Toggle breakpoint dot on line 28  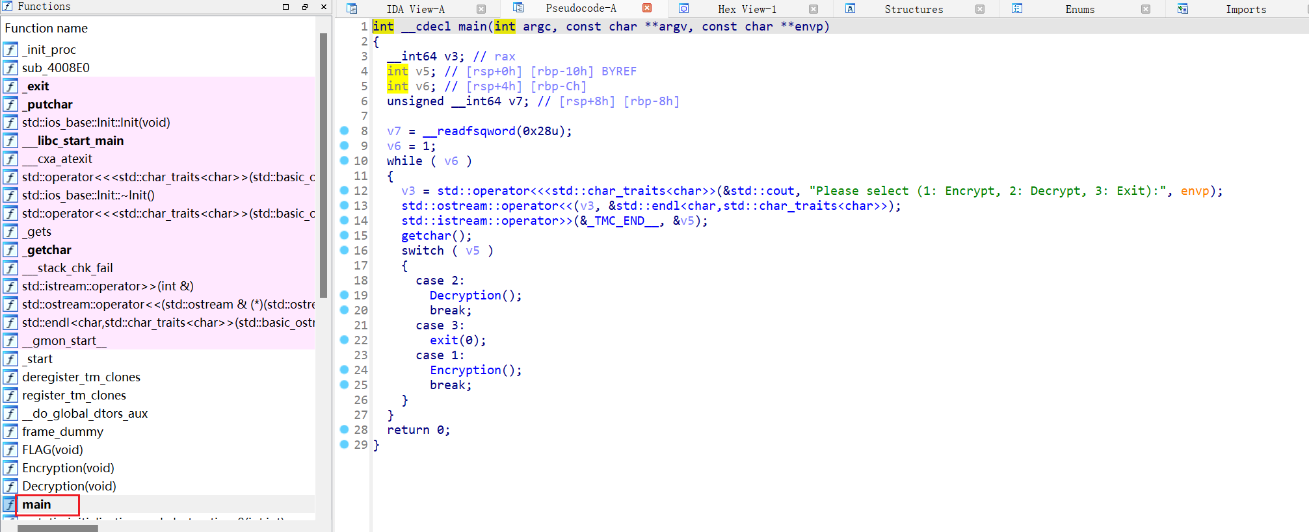pos(345,429)
